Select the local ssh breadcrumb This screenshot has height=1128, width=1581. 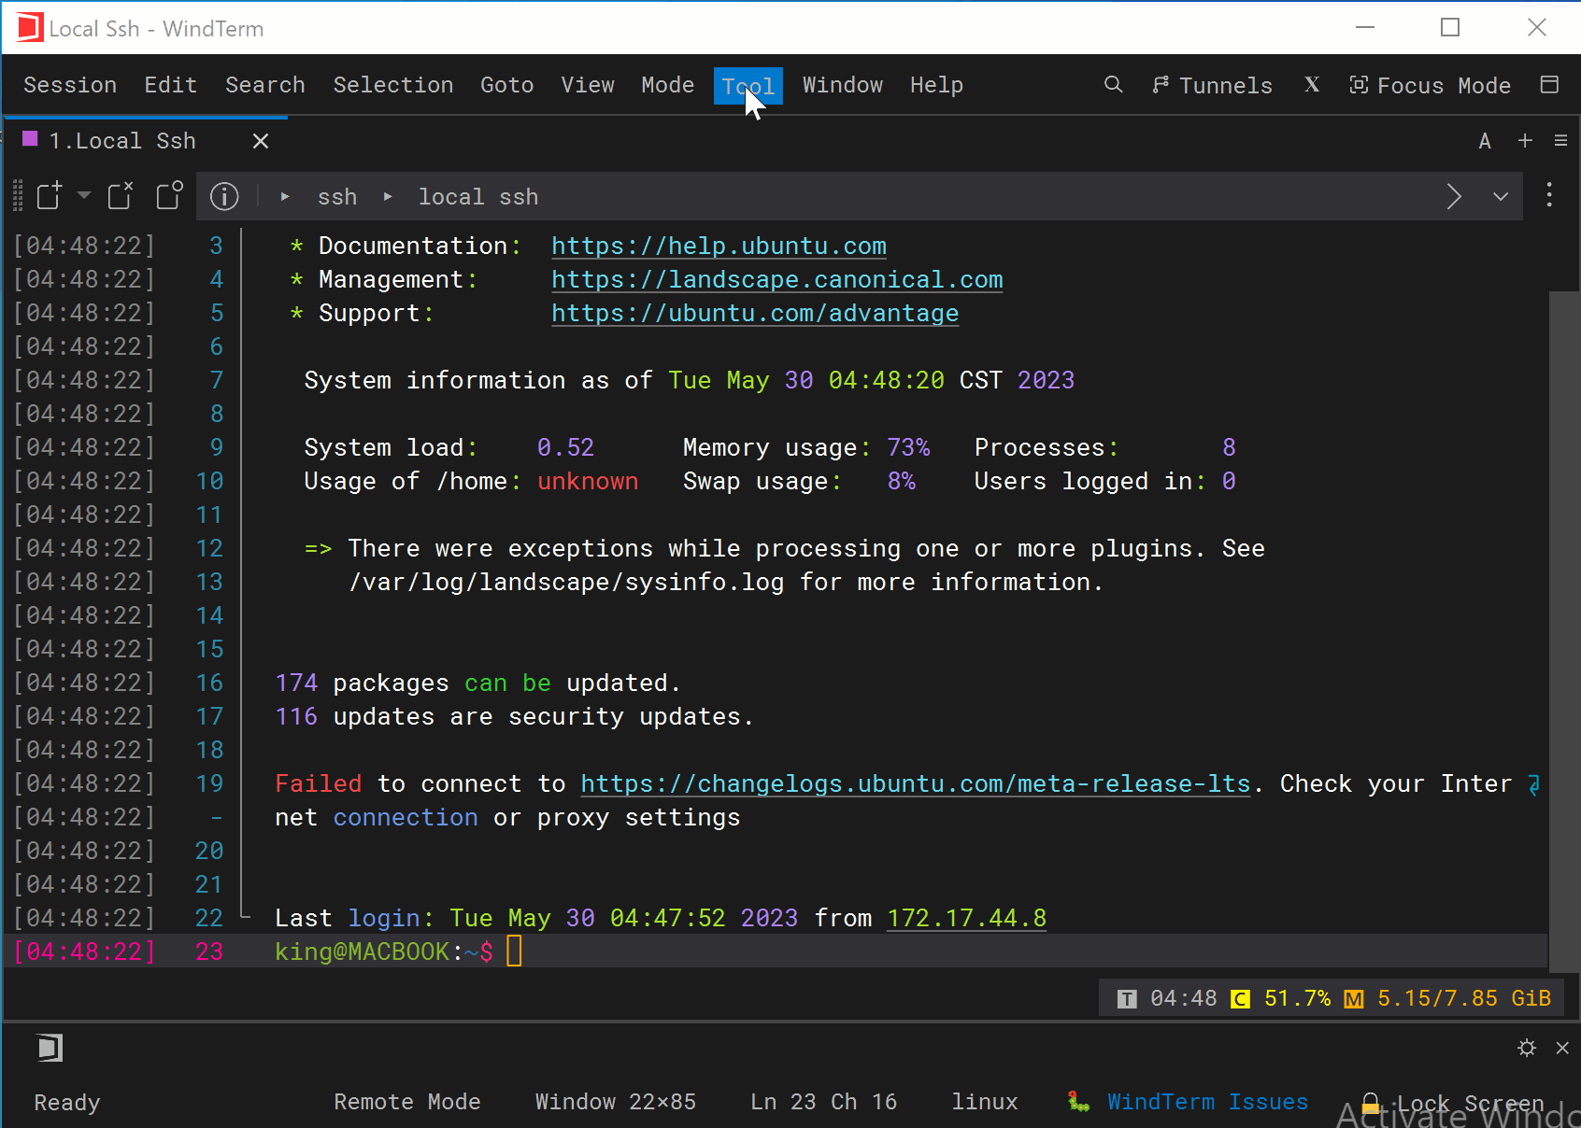(478, 197)
